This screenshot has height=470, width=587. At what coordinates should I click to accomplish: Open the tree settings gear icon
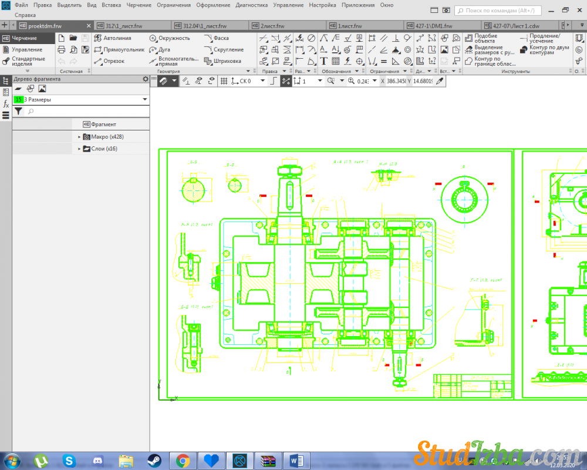[x=146, y=79]
